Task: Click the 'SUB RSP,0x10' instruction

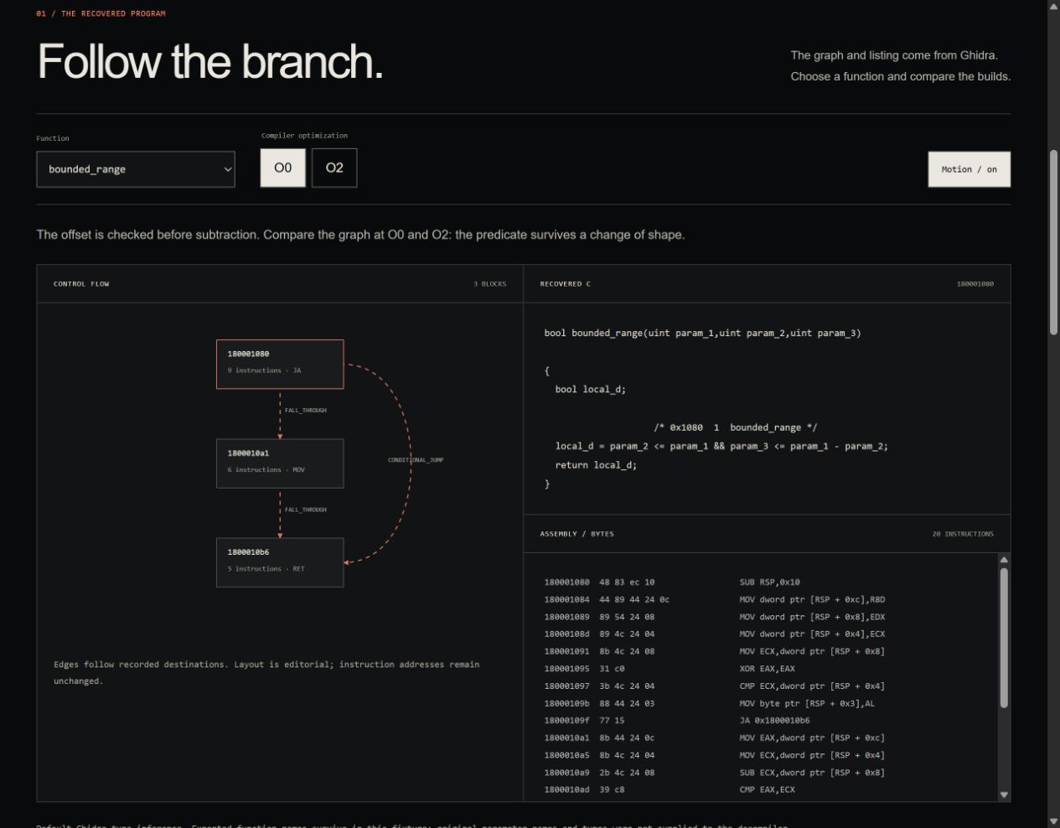Action: [769, 582]
